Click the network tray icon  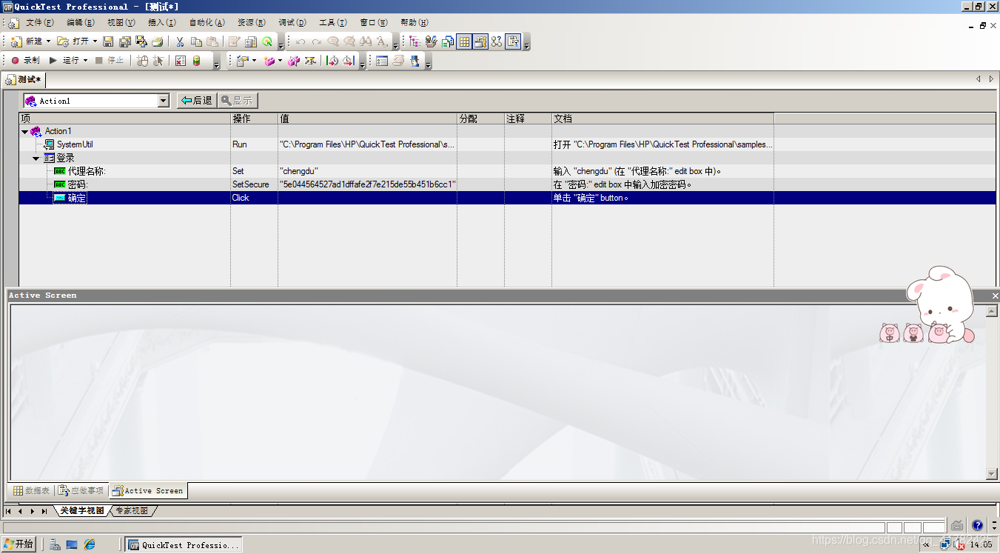(x=945, y=544)
